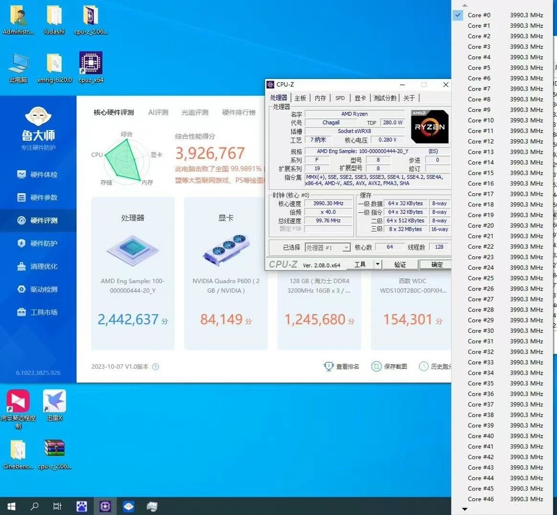
Task: Open the Sunlogin remote control (向日葵远程控制) shortcut
Action: pyautogui.click(x=18, y=408)
